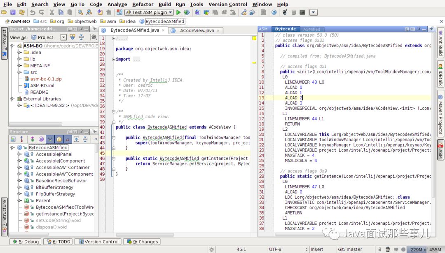
Task: Click the green Run button in toolbar
Action: click(x=178, y=12)
